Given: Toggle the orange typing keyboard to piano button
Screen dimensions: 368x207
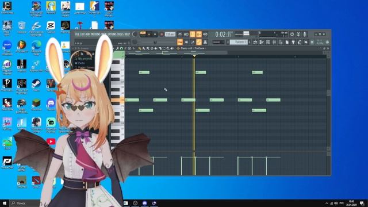Looking at the screenshot, I should pyautogui.click(x=180, y=42).
